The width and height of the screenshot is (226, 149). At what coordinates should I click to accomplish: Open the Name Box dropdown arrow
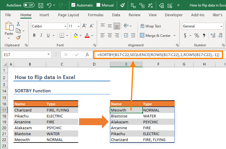49,55
